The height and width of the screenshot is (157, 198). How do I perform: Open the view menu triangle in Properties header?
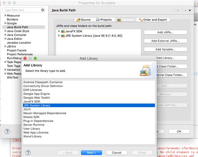point(190,10)
